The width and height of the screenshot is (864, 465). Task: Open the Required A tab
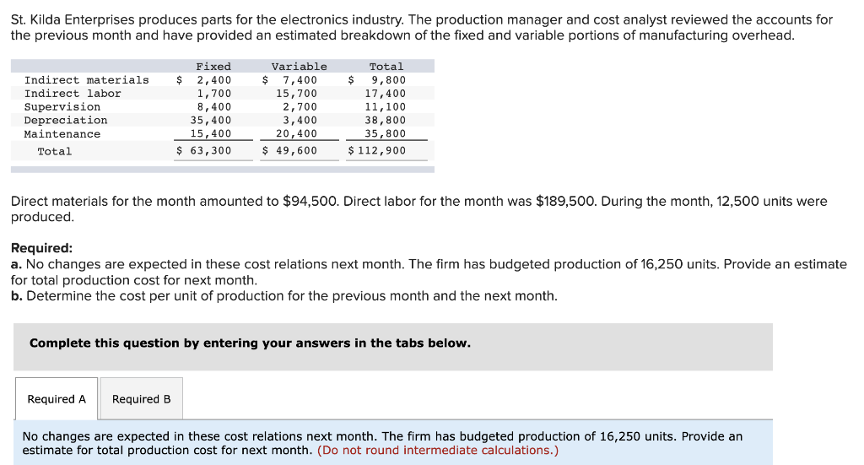[x=57, y=399]
